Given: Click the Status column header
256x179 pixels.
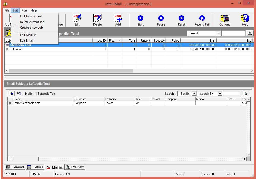Looking at the screenshot, I should [x=234, y=99].
